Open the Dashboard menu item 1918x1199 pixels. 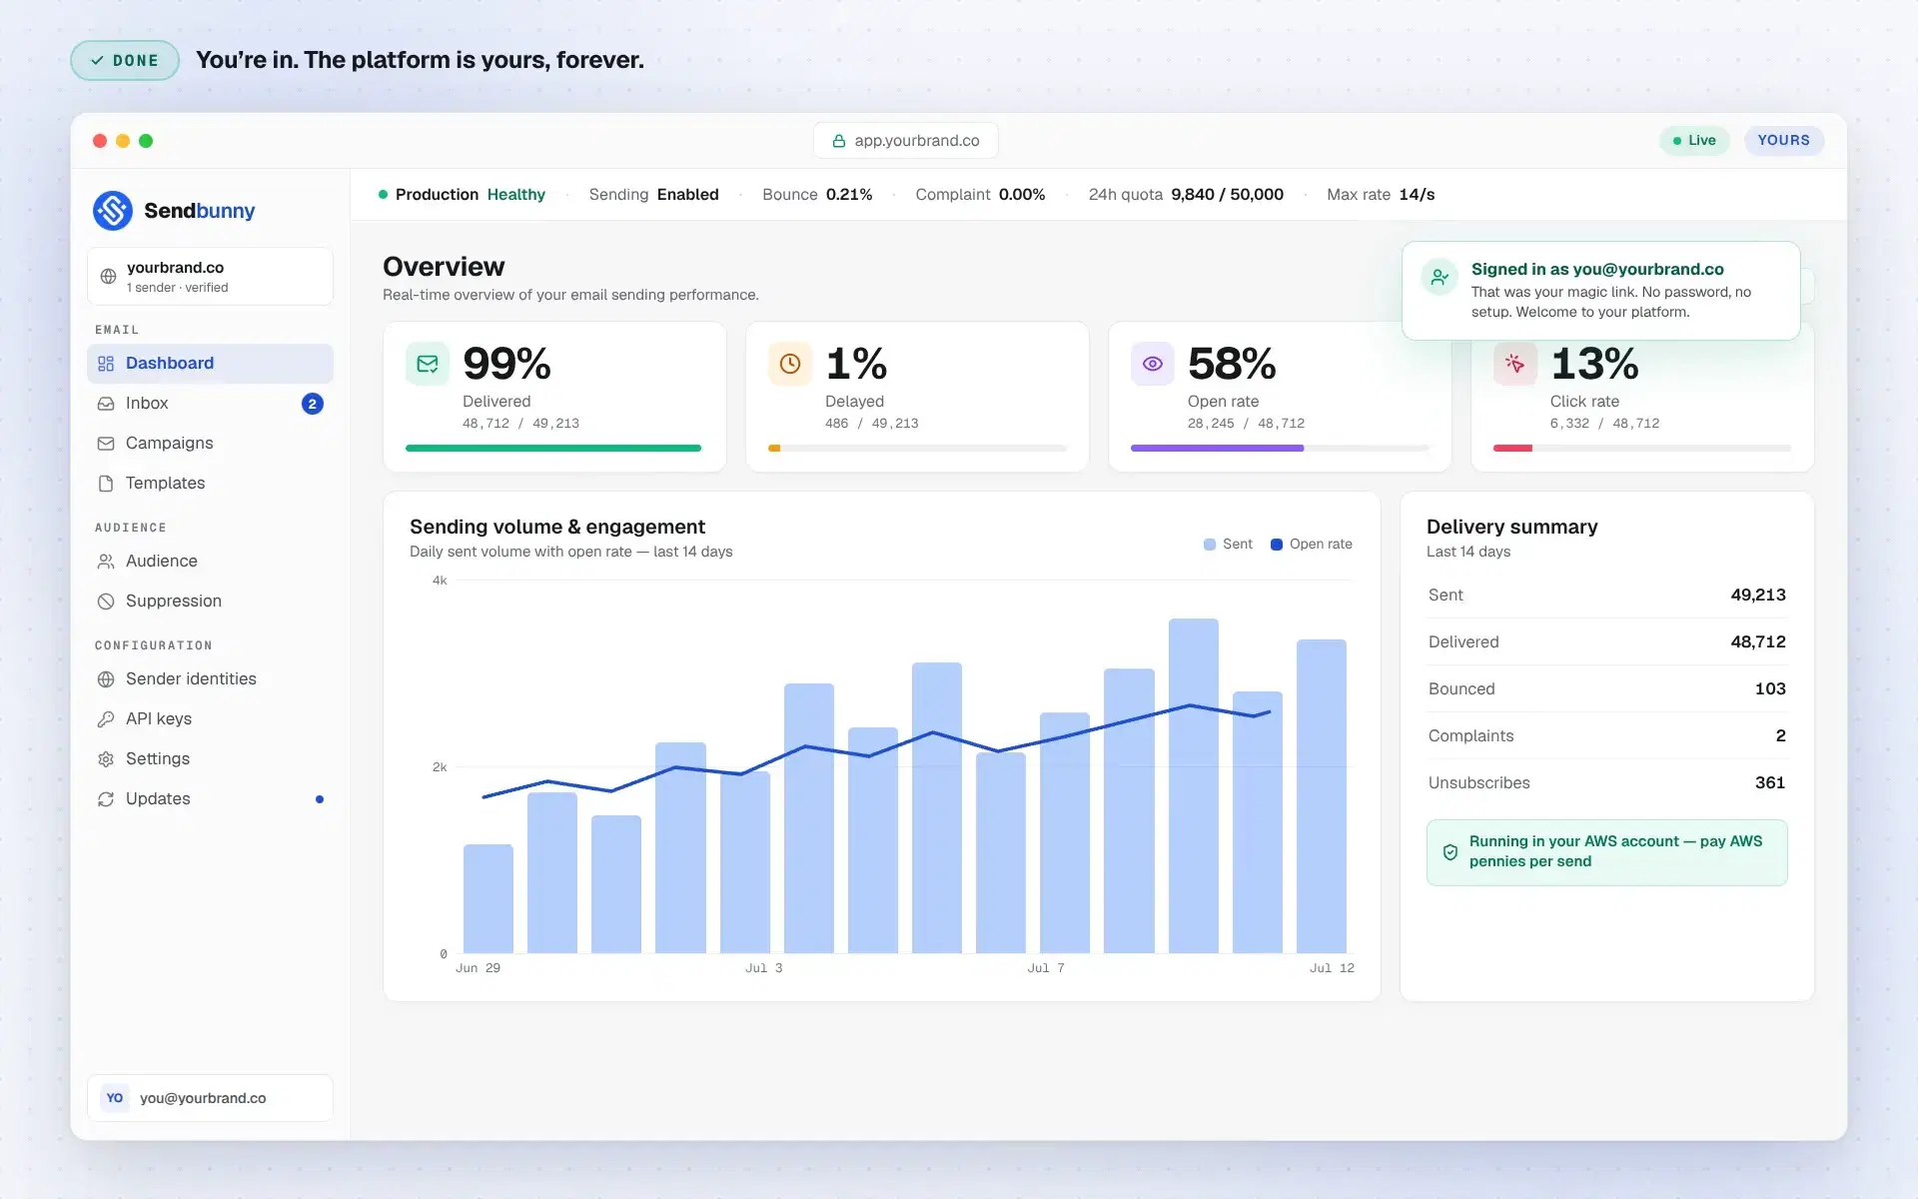[210, 364]
